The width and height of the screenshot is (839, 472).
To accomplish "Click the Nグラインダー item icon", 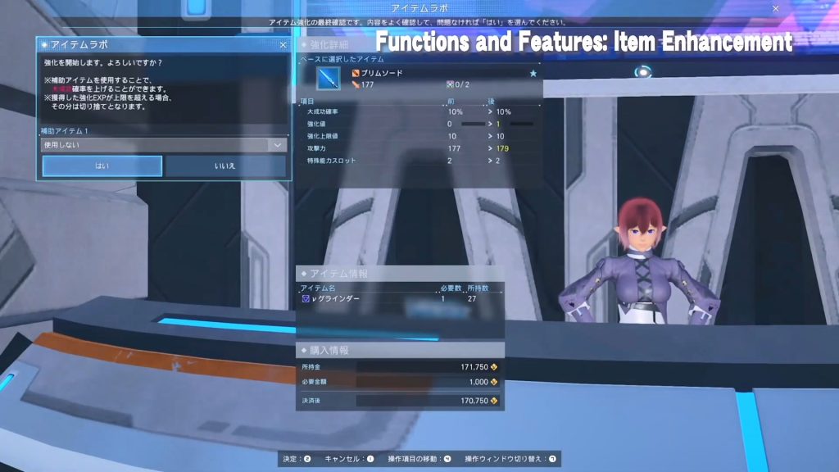I will click(305, 298).
